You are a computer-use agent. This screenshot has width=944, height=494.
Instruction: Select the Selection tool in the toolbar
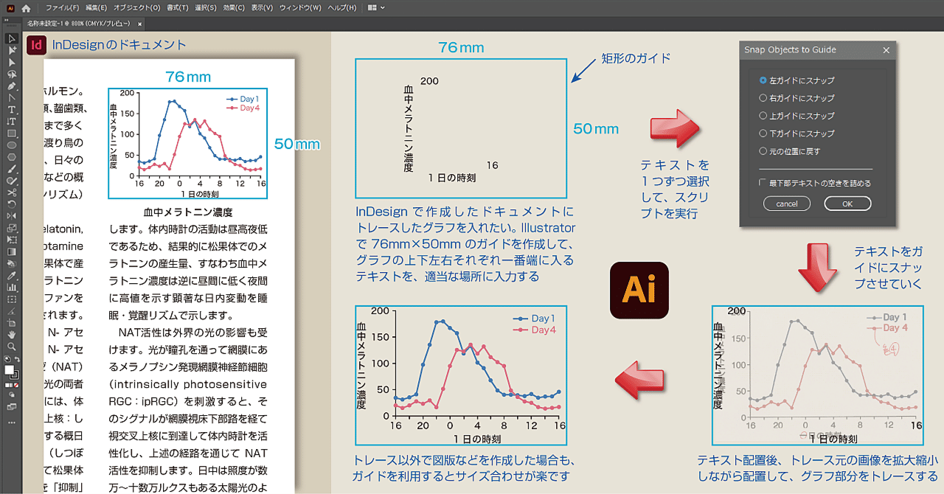pyautogui.click(x=11, y=39)
